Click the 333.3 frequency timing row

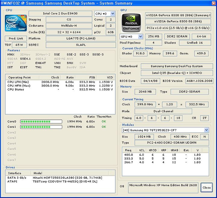(x=165, y=158)
